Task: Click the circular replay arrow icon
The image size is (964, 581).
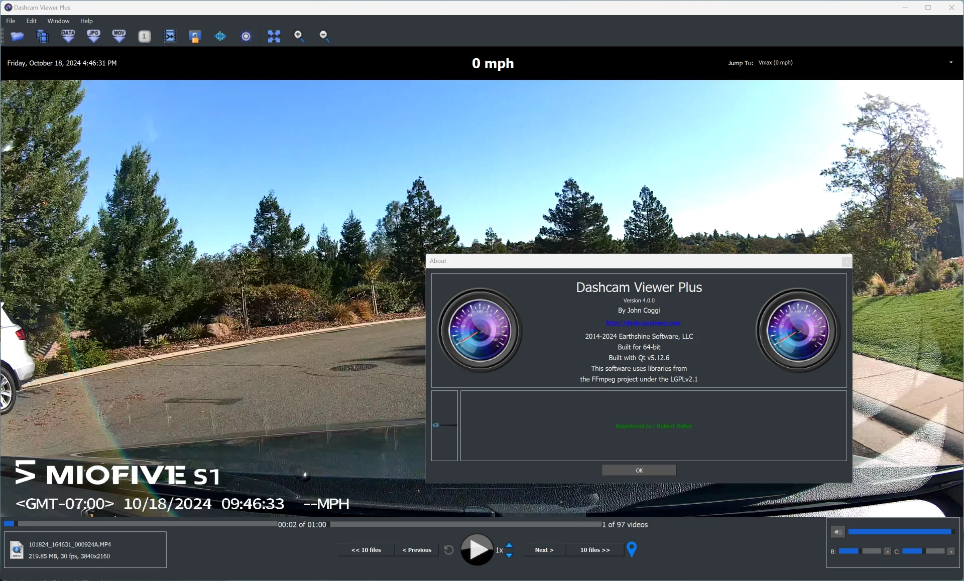Action: pyautogui.click(x=449, y=550)
